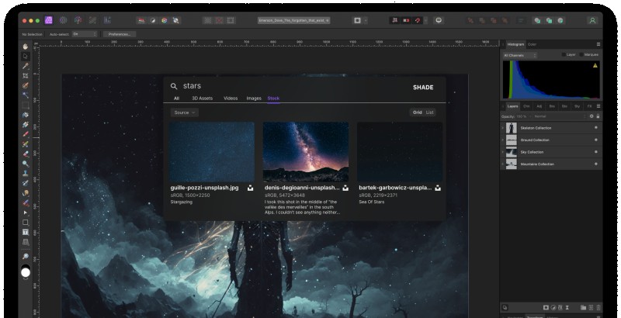Enable the Marquee checkbox in Histogram
The width and height of the screenshot is (621, 318).
click(x=581, y=54)
